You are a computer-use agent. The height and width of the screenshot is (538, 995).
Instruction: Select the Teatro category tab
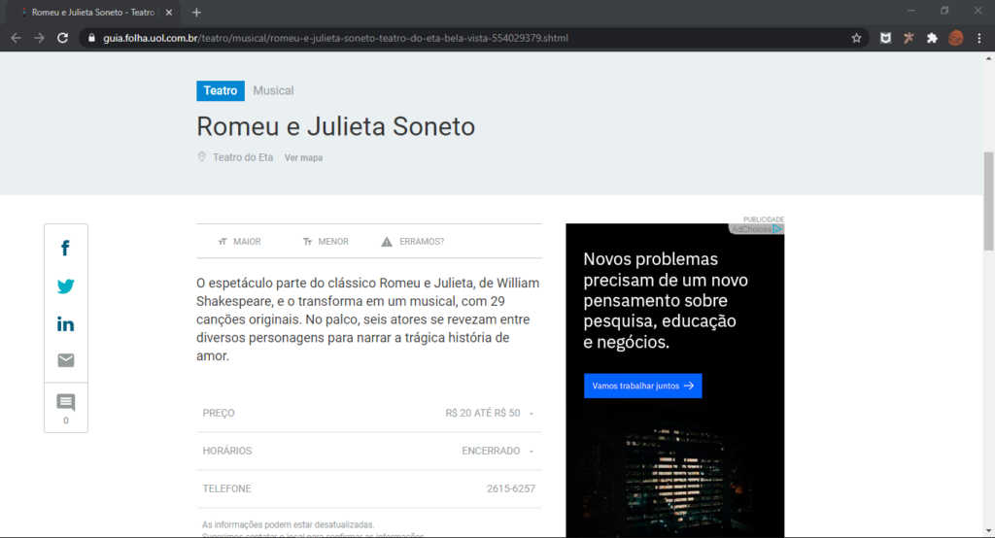221,90
